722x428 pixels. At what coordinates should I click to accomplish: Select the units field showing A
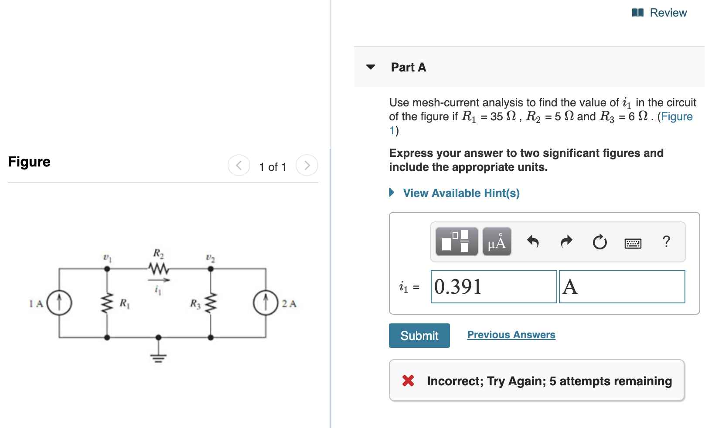(x=621, y=286)
